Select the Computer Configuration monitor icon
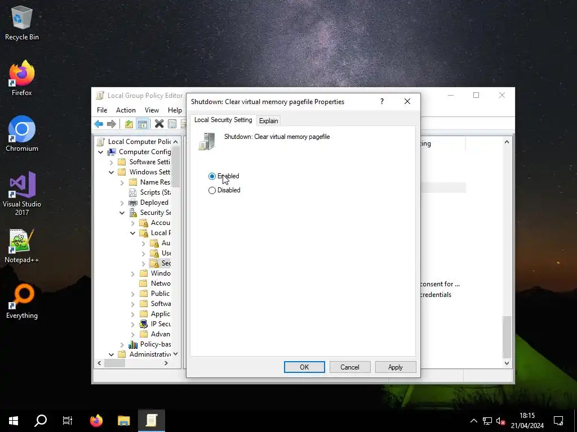The image size is (577, 432). pos(112,152)
